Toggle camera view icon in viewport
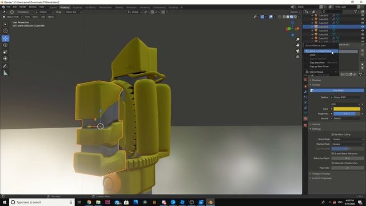The height and width of the screenshot is (206, 366). coord(297,51)
